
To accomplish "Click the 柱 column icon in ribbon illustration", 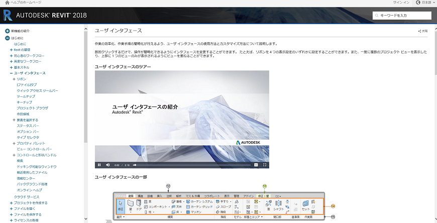I will (x=146, y=212).
